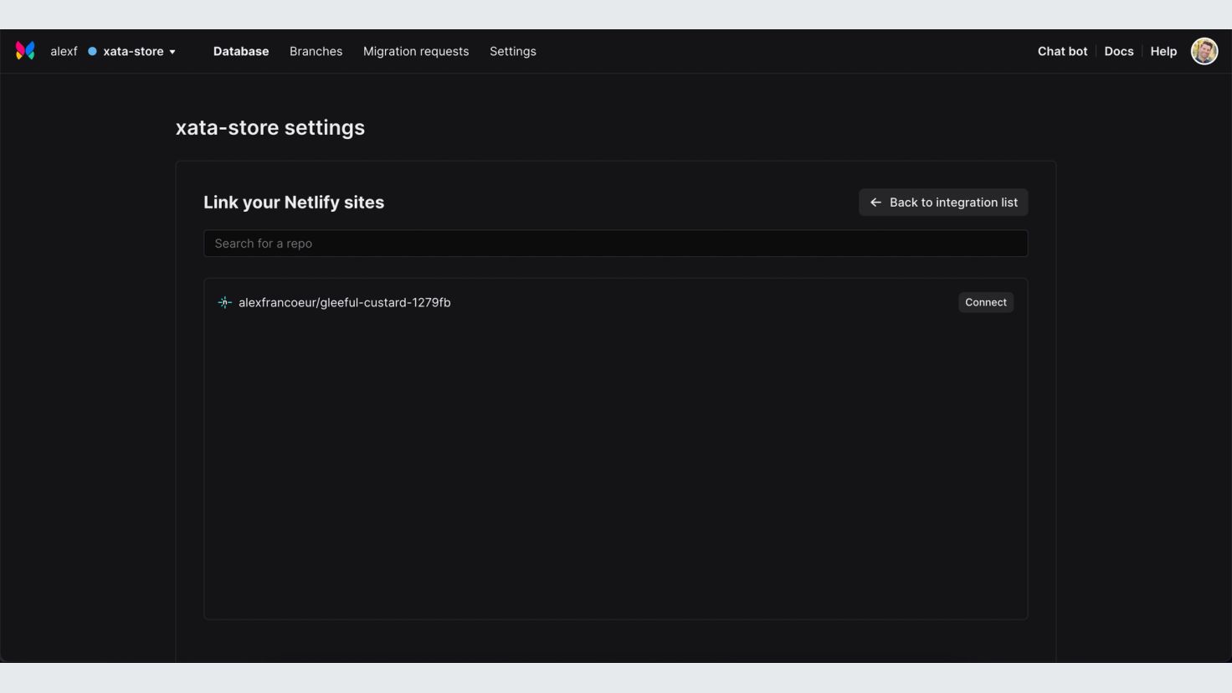1232x693 pixels.
Task: Focus the Search for a repo field
Action: tap(615, 244)
